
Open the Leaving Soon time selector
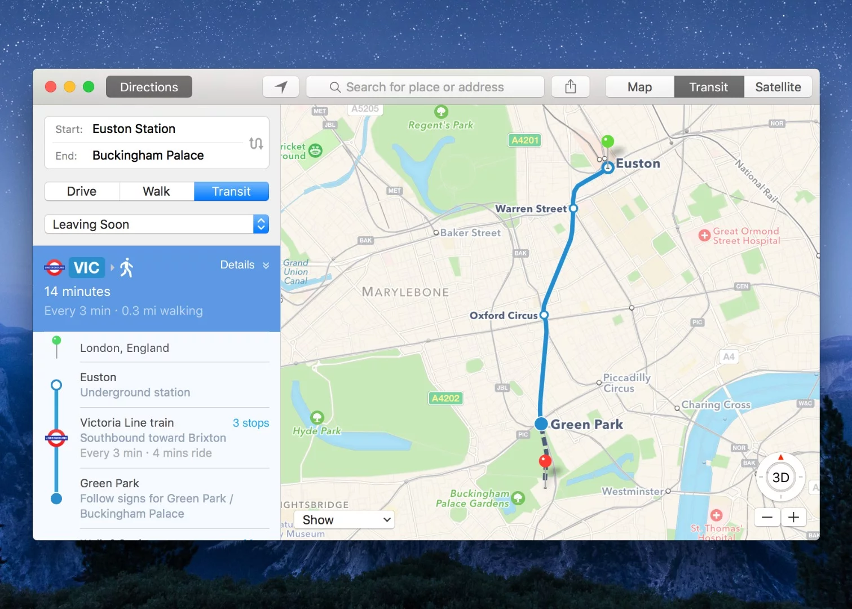point(156,224)
